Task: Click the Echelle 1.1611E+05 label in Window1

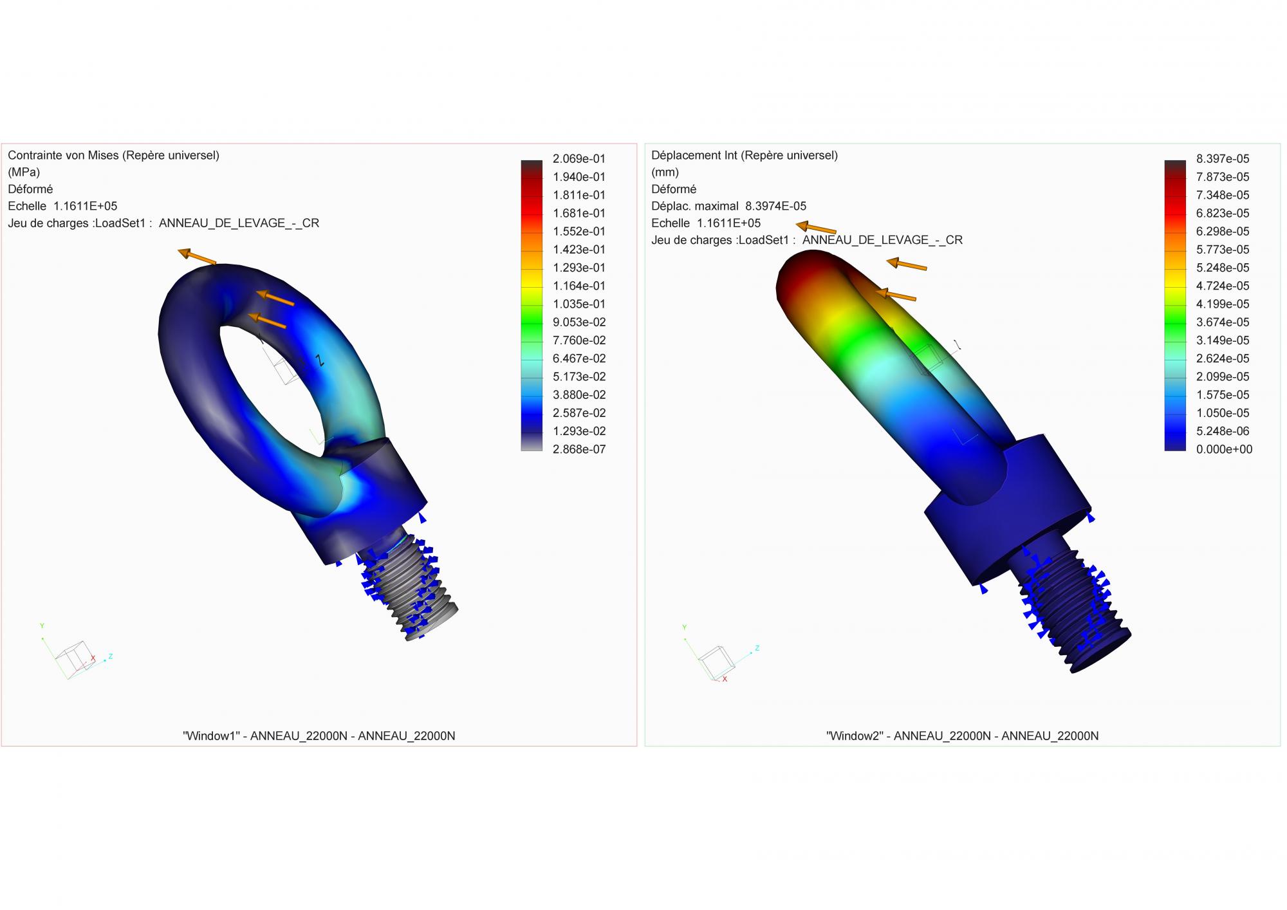Action: tap(62, 206)
